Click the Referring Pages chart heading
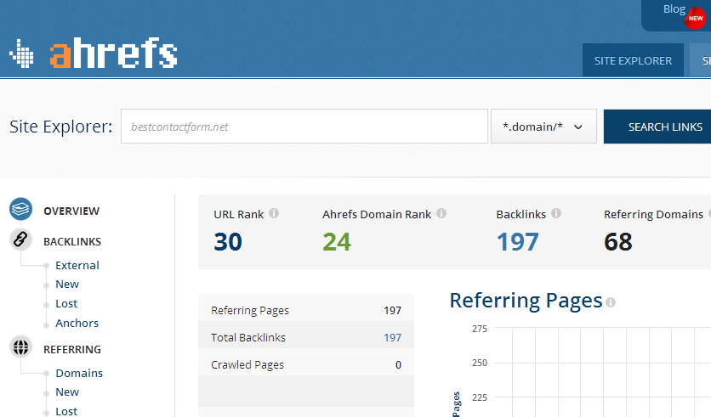 coord(526,301)
